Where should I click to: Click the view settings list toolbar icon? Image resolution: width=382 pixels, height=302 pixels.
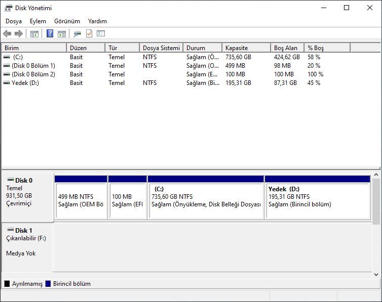point(101,33)
